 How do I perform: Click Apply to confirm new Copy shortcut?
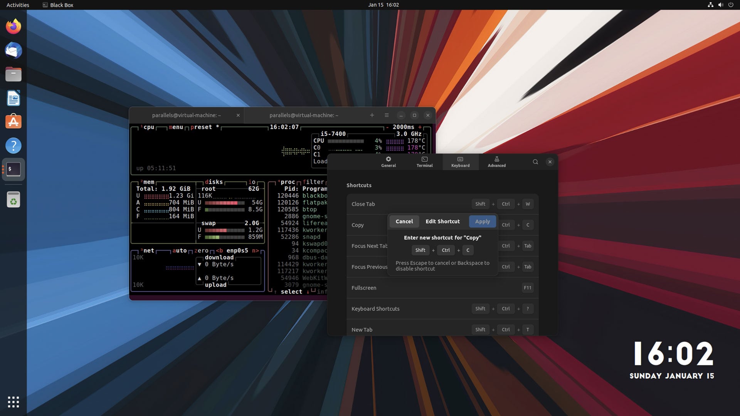[482, 221]
